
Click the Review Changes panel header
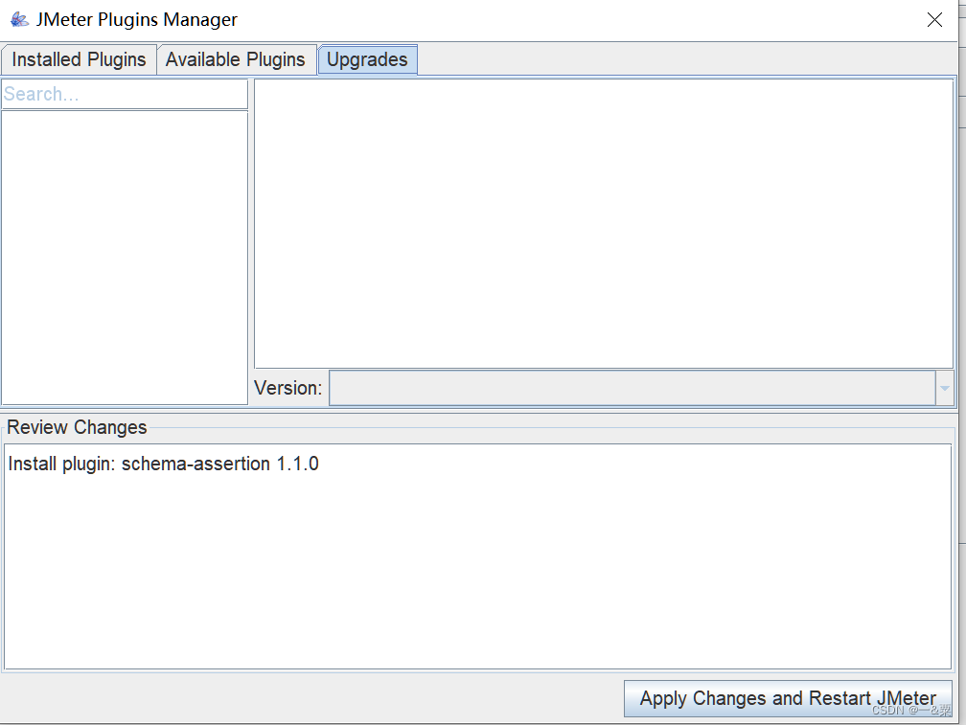coord(77,427)
